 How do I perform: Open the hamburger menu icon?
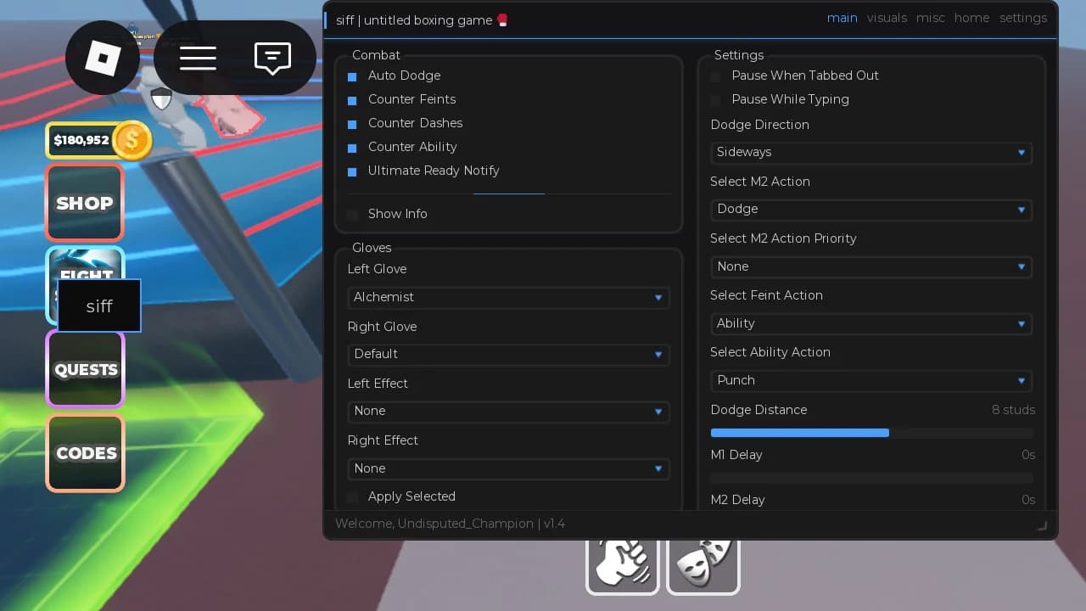click(197, 58)
